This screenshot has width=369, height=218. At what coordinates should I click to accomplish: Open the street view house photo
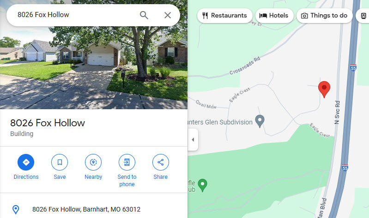[x=94, y=54]
